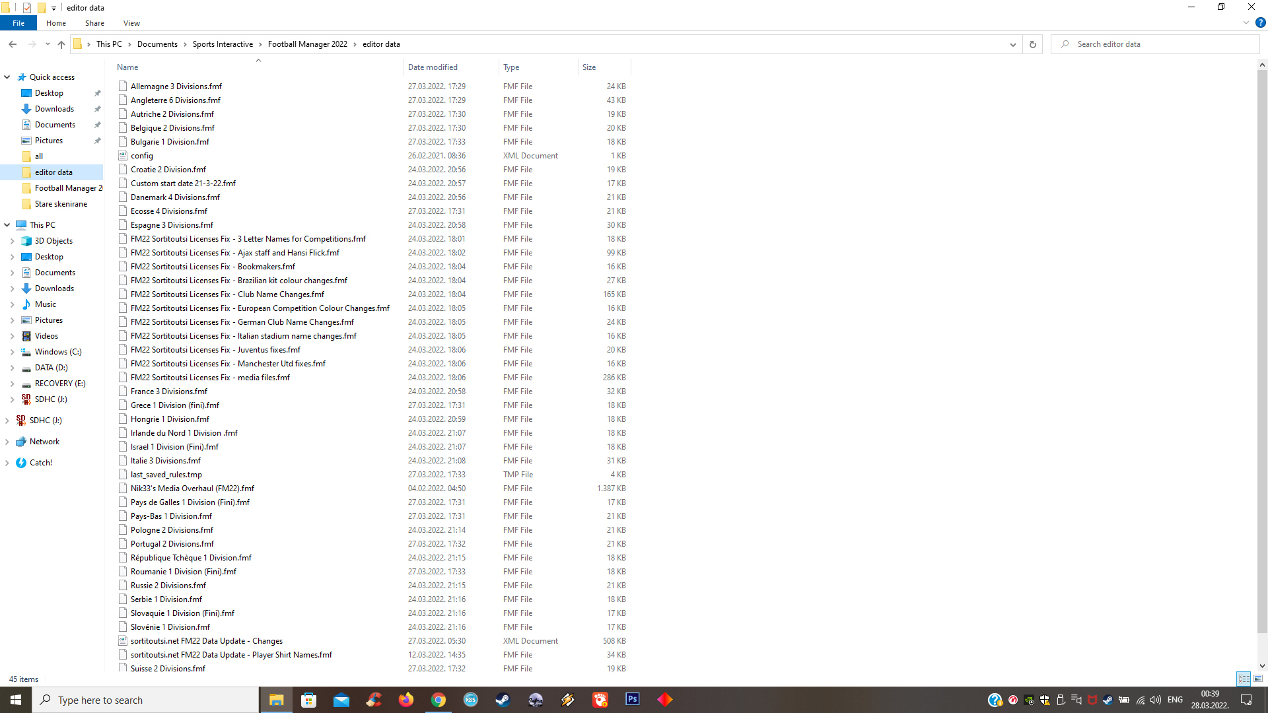This screenshot has height=713, width=1268.
Task: Expand the Network tree node
Action: [7, 442]
